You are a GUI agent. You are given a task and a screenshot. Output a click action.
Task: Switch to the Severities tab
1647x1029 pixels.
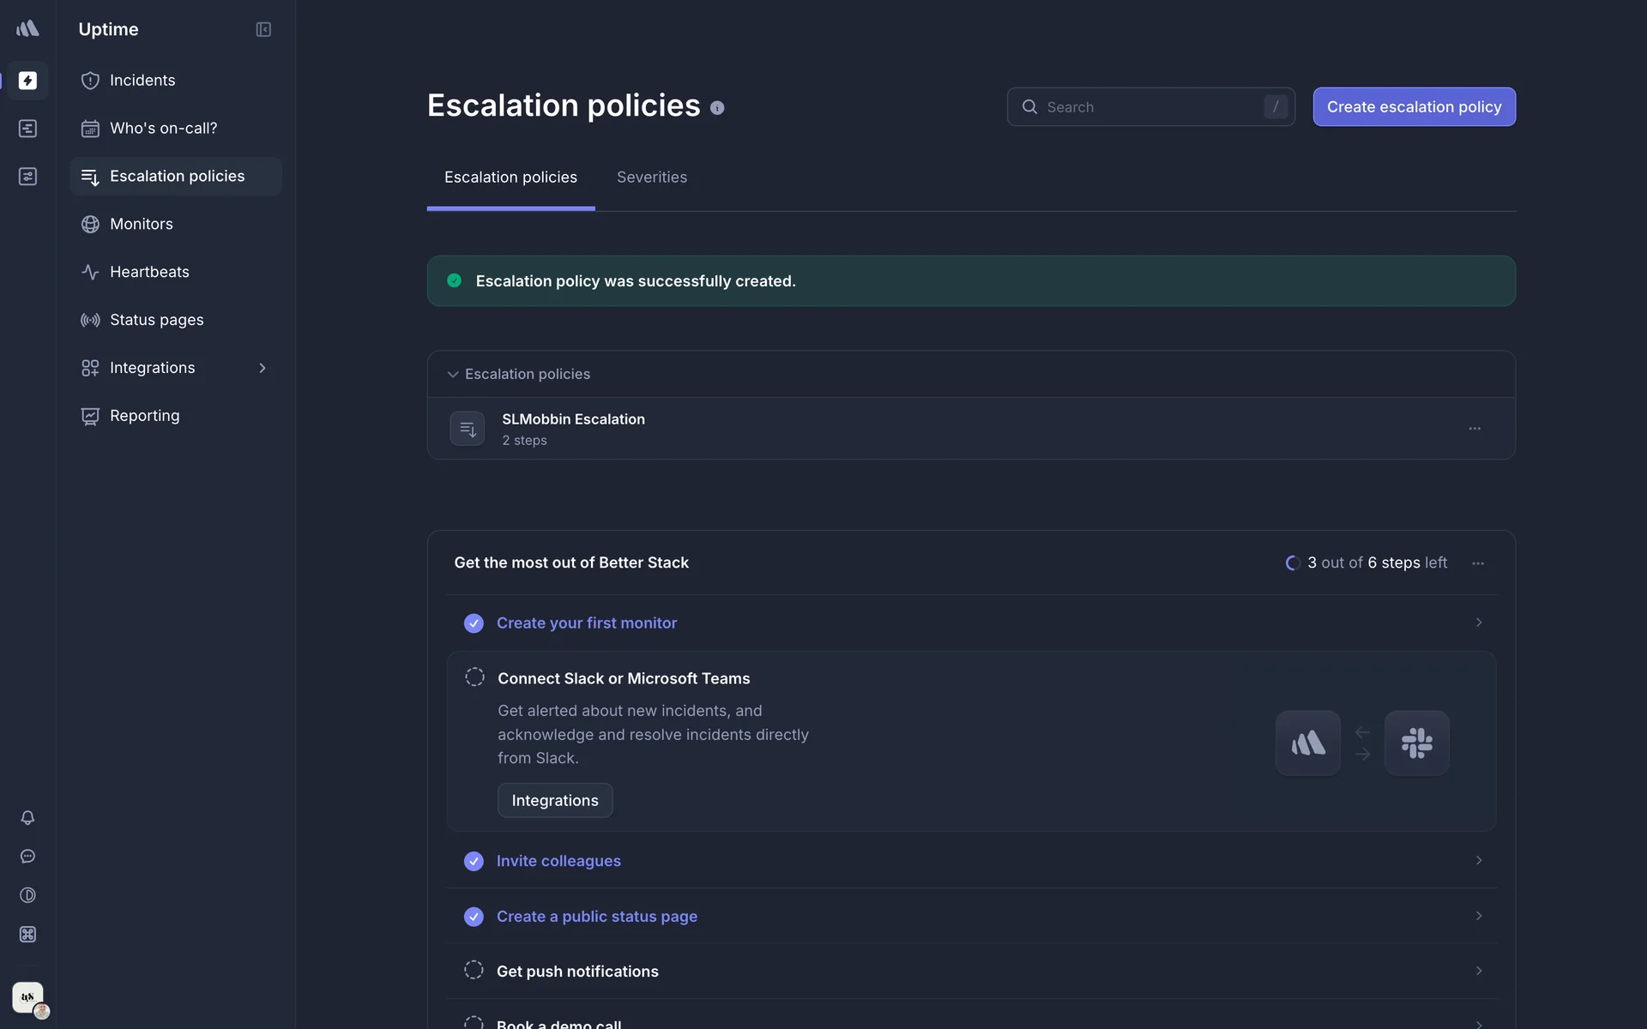point(651,178)
